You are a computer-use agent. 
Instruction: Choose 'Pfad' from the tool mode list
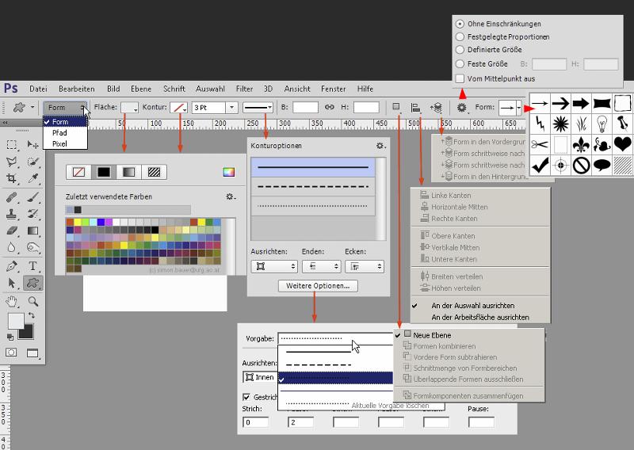59,133
